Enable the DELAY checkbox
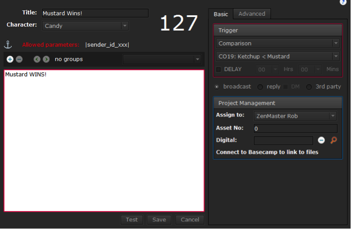351x229 pixels. [x=219, y=69]
